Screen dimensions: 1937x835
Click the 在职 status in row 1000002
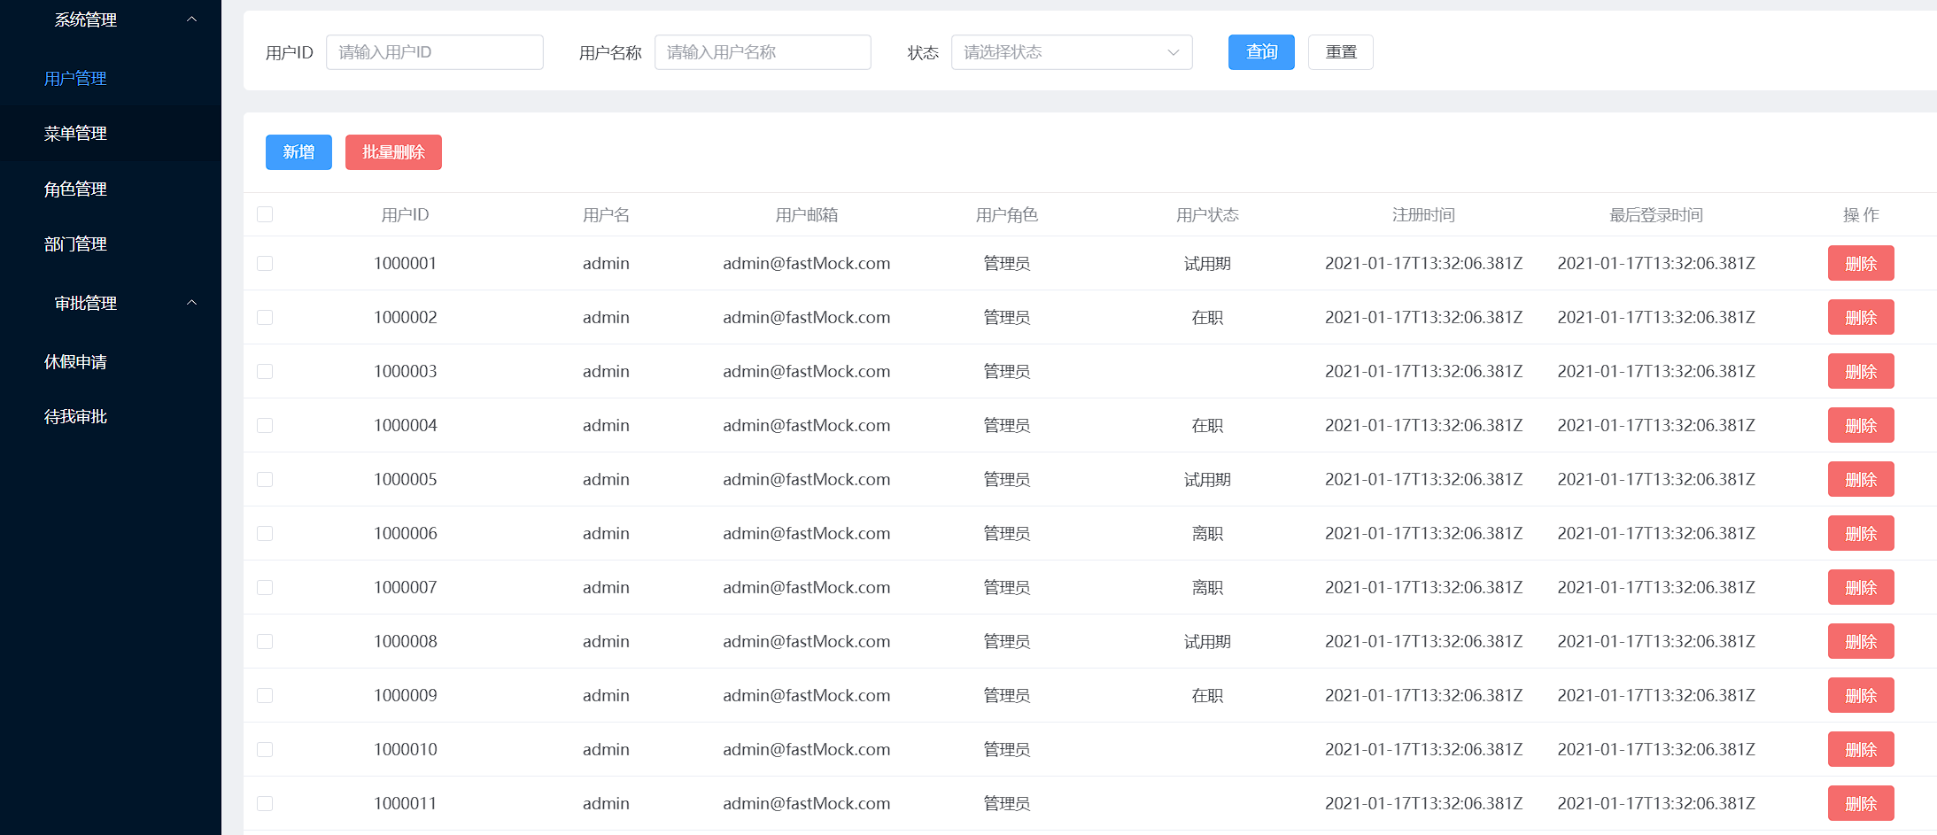pyautogui.click(x=1207, y=317)
